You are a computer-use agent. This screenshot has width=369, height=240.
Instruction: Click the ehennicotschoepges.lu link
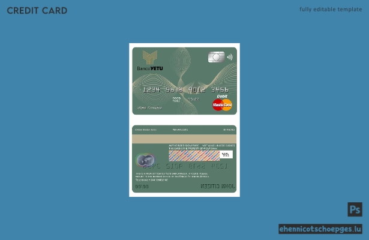pos(320,229)
